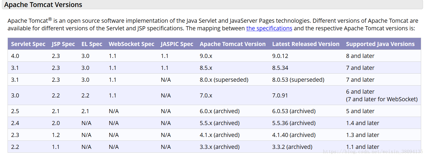Click the JSP Spec 2.0 cell
The width and height of the screenshot is (426, 157).
click(x=56, y=123)
